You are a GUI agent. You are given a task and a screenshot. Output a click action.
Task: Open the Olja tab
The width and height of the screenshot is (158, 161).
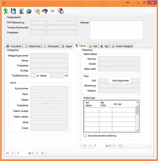point(104,46)
